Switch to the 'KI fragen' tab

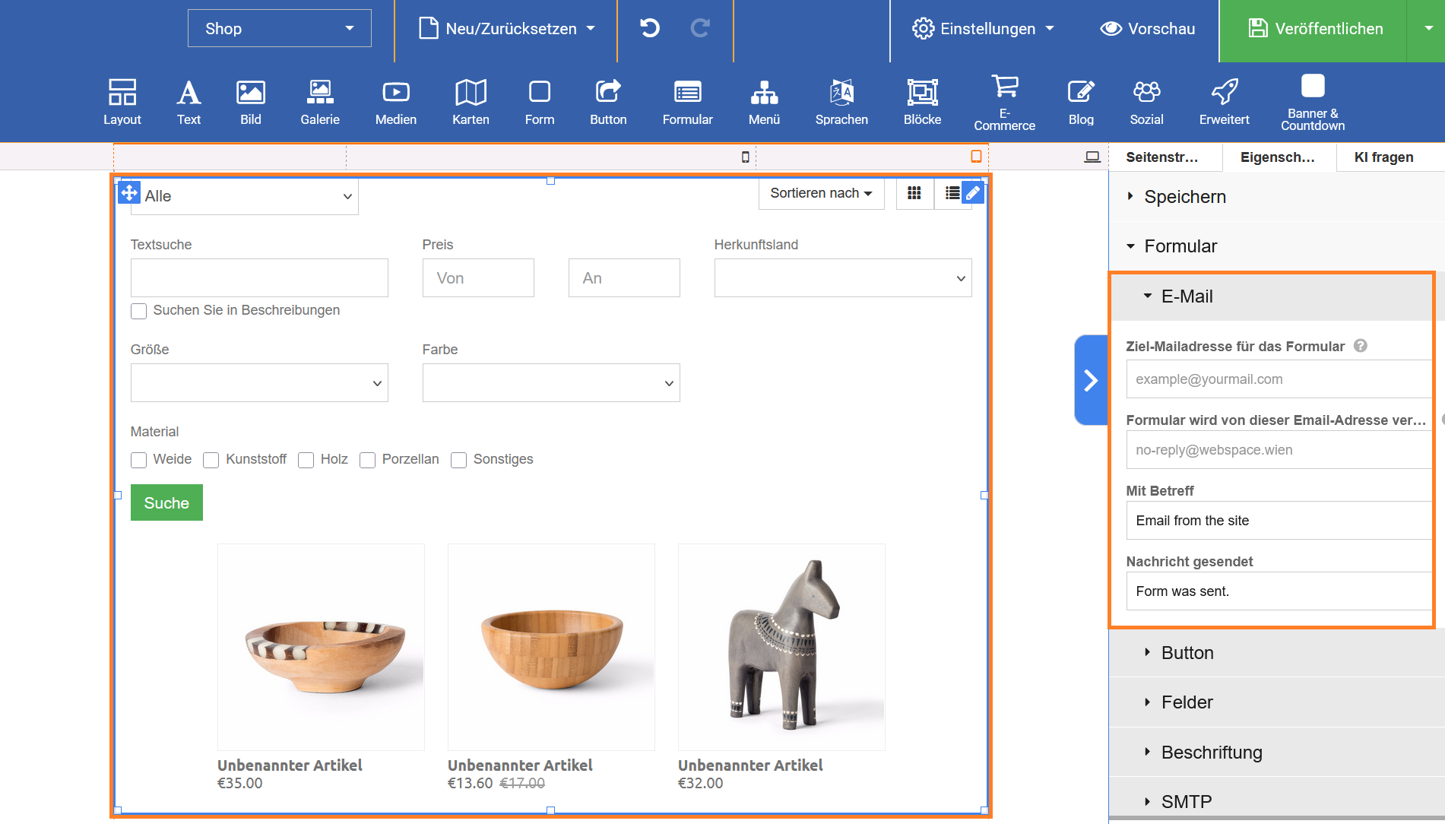pos(1383,157)
